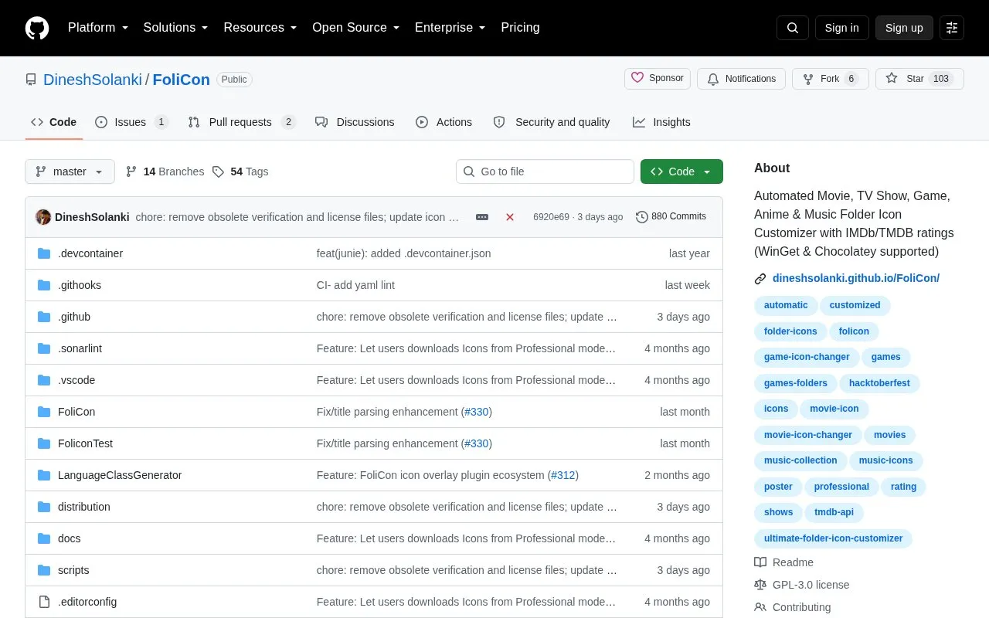This screenshot has width=989, height=618.
Task: Click the failed checks red X icon
Action: [510, 217]
